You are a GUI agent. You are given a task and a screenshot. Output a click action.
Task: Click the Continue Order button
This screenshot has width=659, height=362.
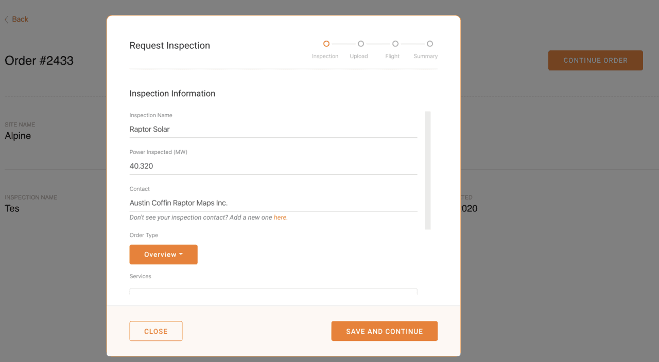pyautogui.click(x=596, y=60)
